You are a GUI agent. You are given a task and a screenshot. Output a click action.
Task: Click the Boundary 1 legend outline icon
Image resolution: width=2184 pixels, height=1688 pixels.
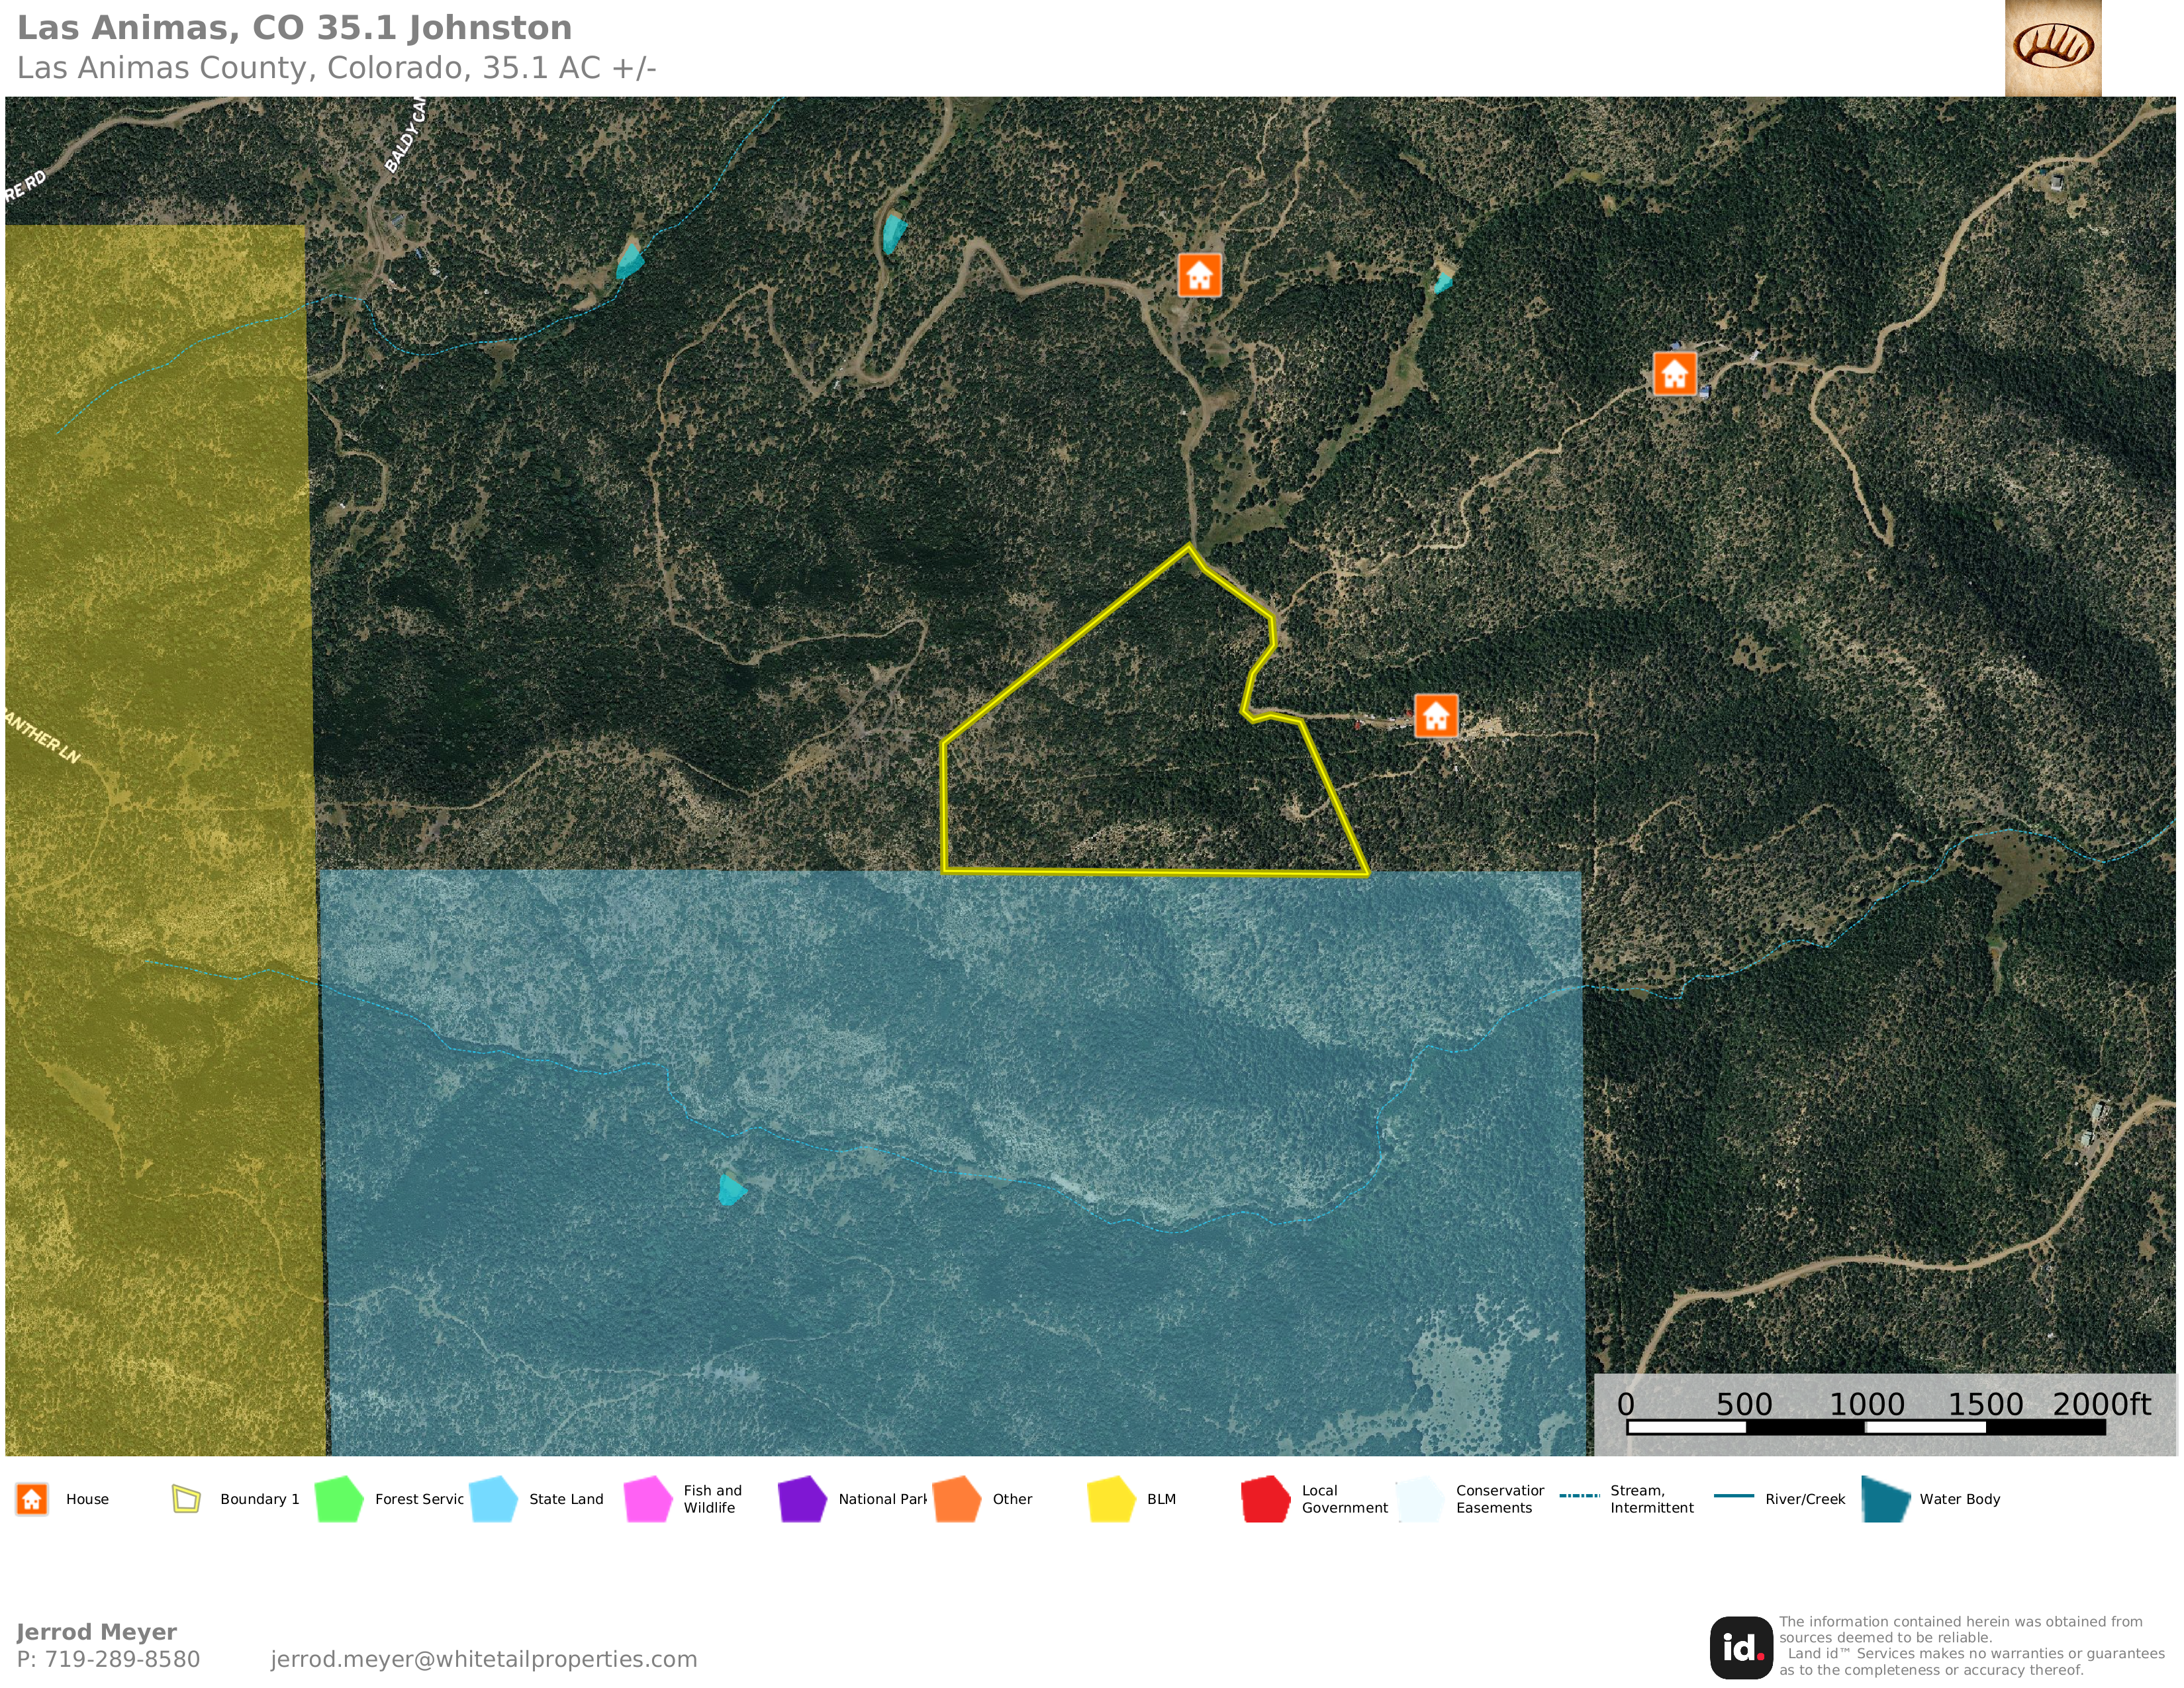point(186,1499)
